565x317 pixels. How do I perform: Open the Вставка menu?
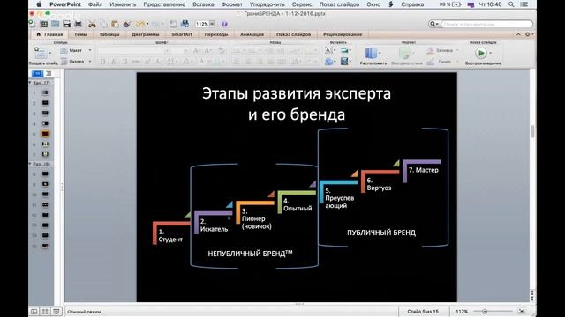[x=203, y=4]
